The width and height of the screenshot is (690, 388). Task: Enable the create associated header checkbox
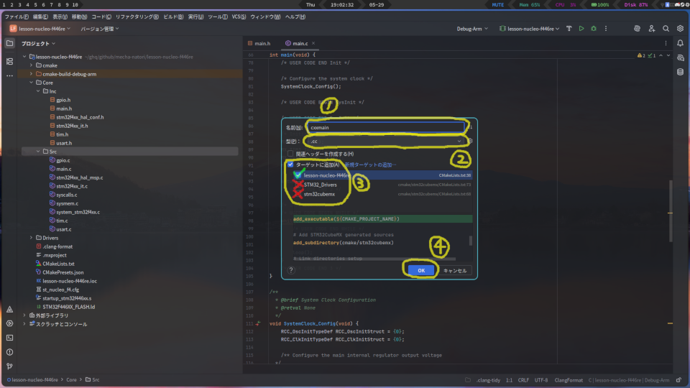point(290,154)
